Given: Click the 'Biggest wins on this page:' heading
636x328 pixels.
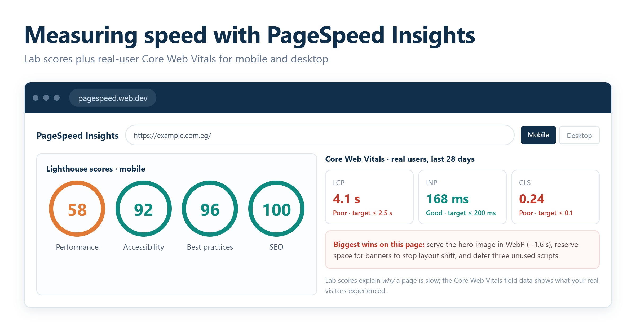Looking at the screenshot, I should point(379,244).
